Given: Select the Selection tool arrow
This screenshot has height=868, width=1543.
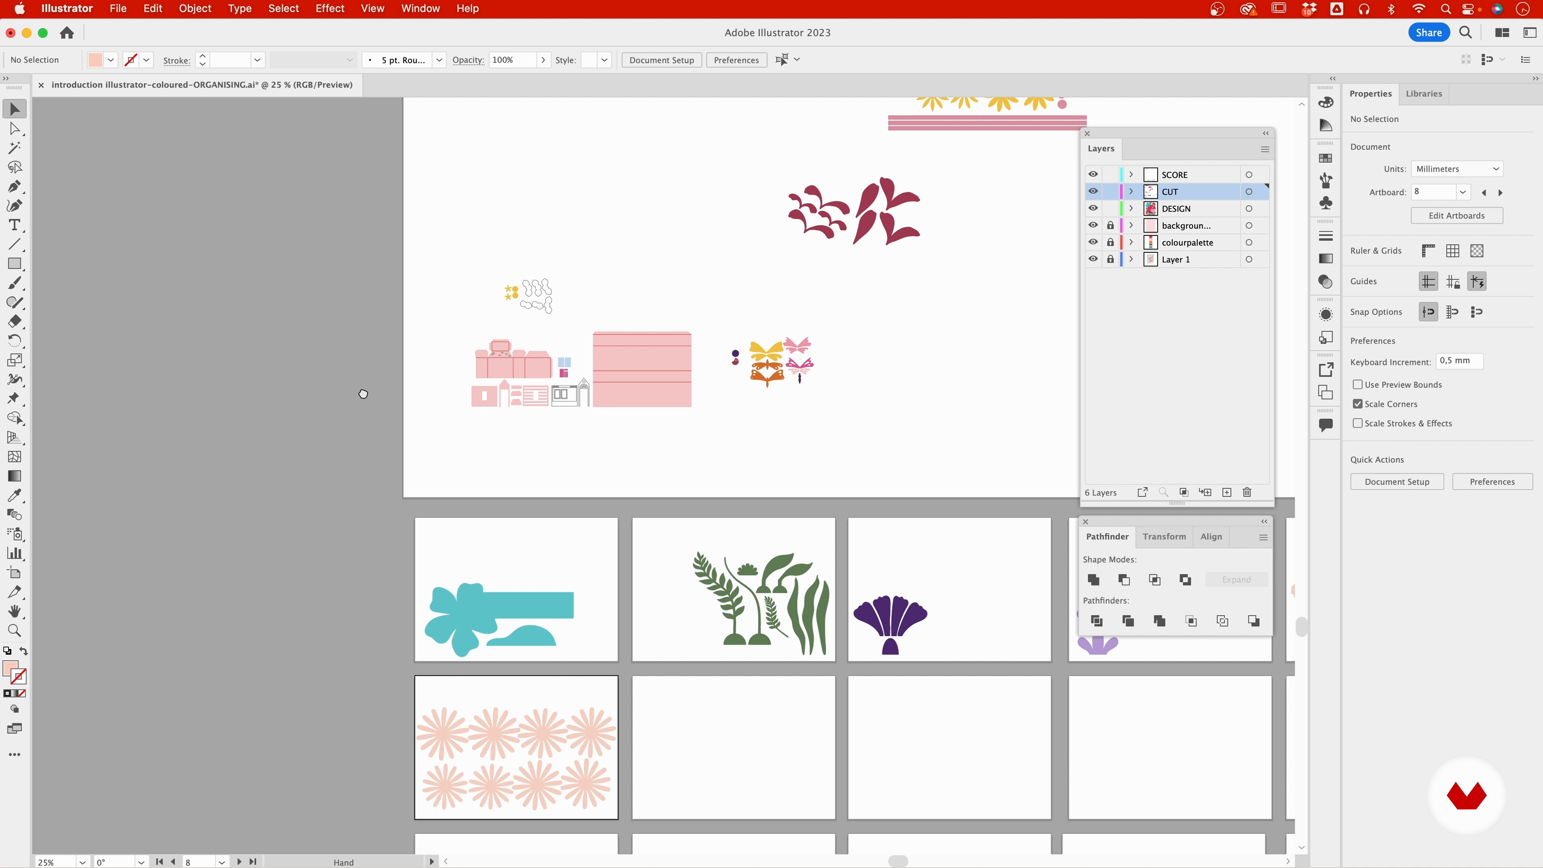Looking at the screenshot, I should pyautogui.click(x=14, y=109).
